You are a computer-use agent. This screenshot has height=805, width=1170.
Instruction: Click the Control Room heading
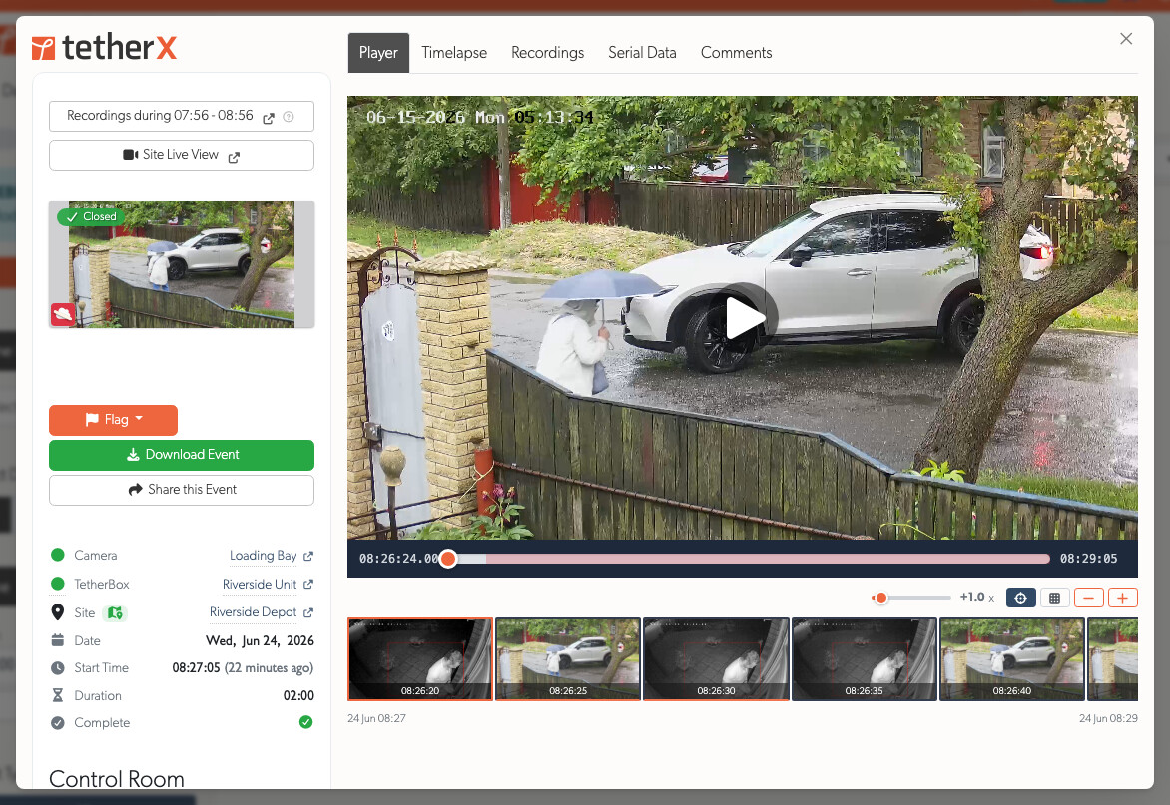(x=117, y=779)
